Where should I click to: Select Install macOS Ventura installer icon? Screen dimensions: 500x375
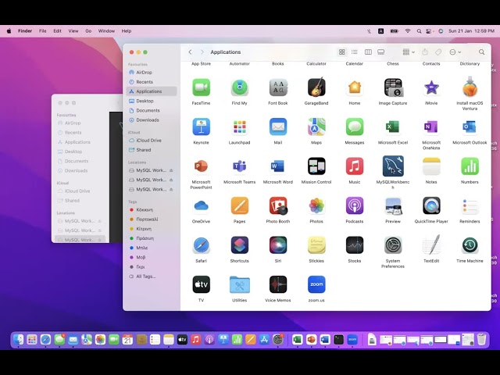click(470, 87)
